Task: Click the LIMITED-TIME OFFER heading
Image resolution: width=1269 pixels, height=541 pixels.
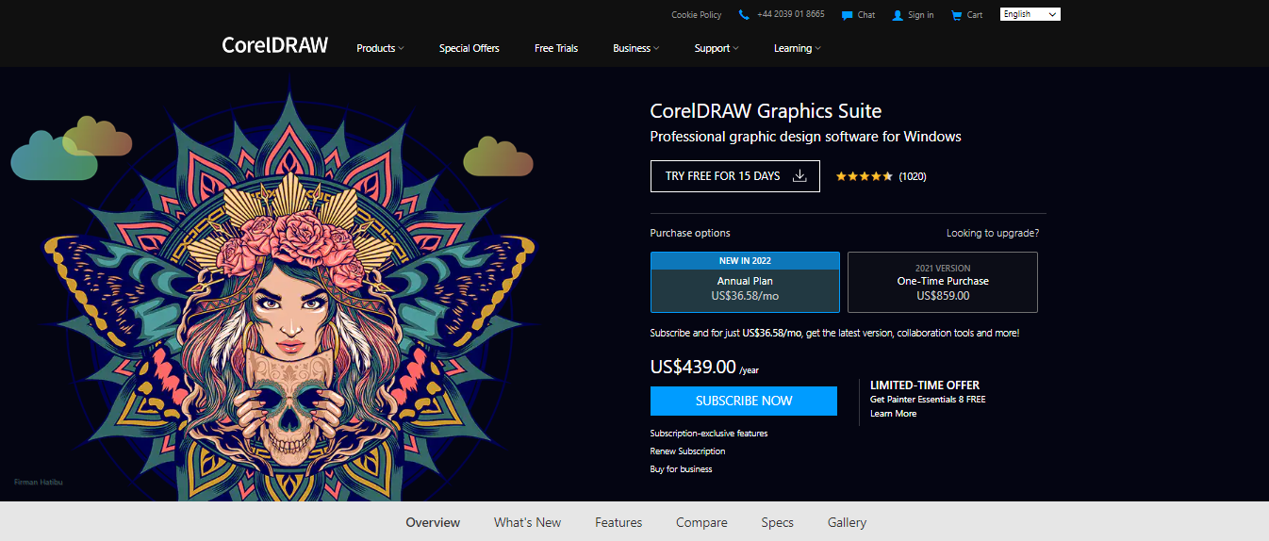Action: (925, 385)
